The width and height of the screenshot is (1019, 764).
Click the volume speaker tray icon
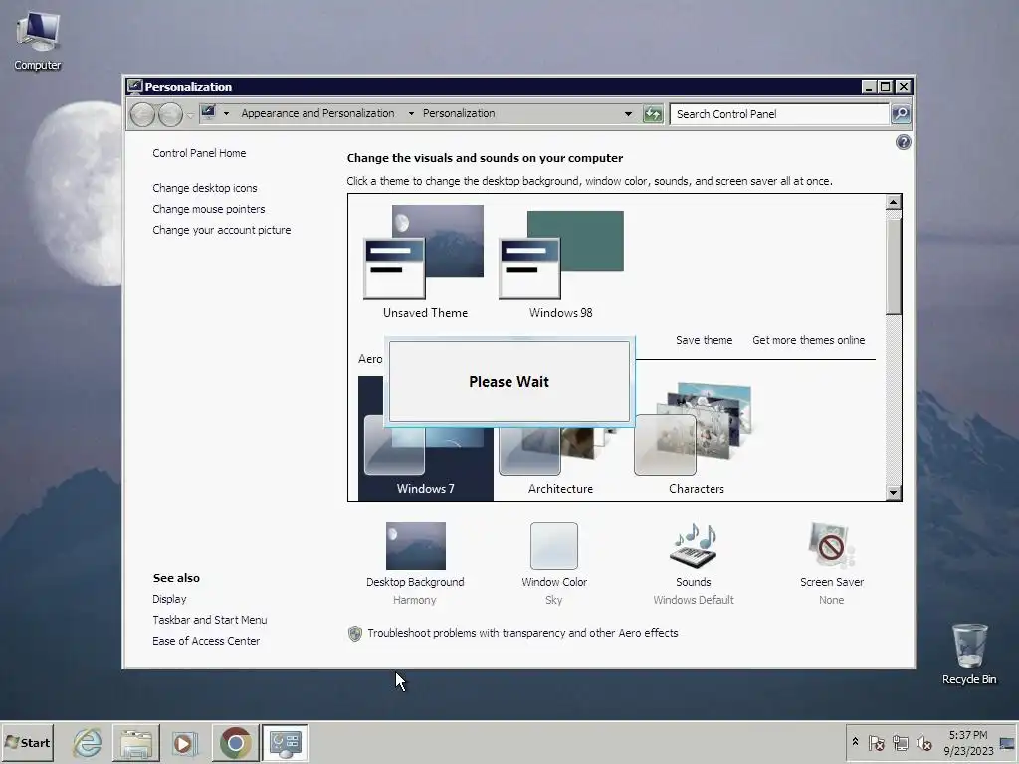923,742
